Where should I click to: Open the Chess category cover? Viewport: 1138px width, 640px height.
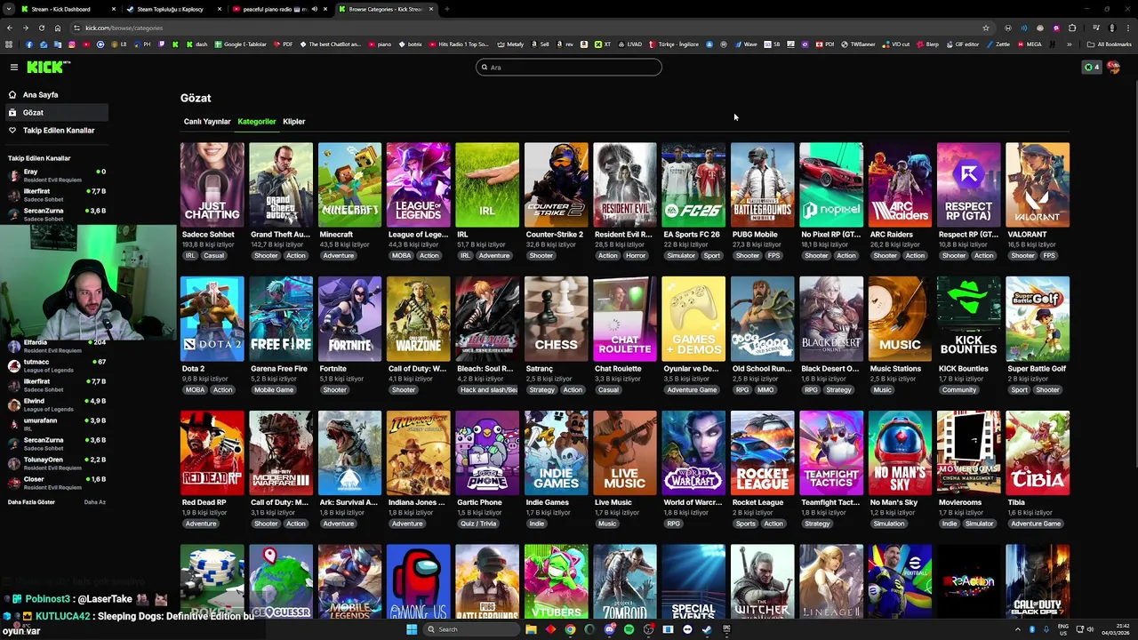click(557, 318)
